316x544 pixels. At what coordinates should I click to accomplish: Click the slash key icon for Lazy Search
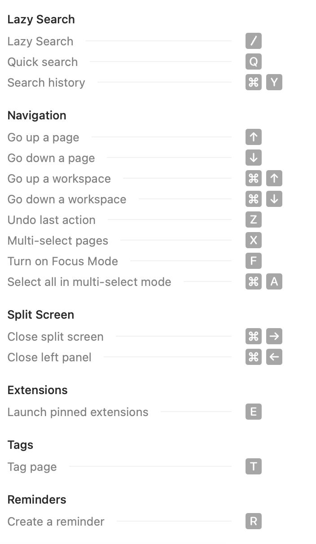(254, 41)
